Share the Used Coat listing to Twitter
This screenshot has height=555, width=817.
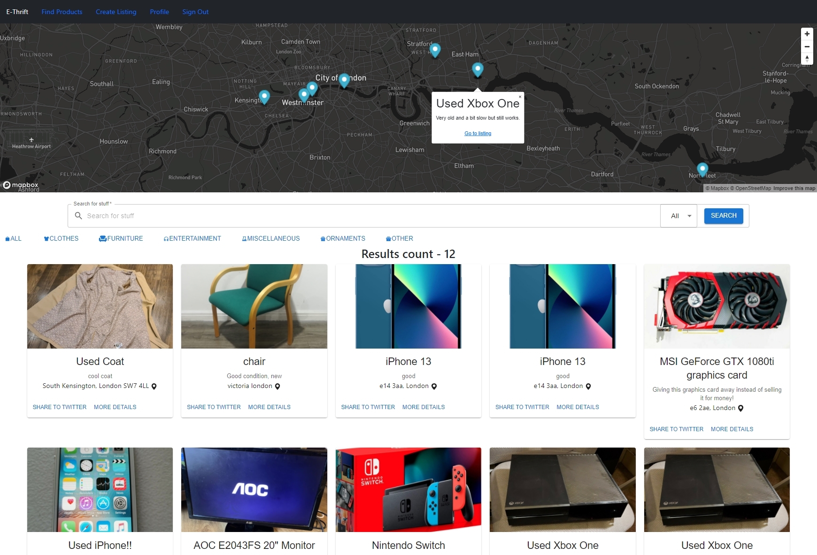60,407
